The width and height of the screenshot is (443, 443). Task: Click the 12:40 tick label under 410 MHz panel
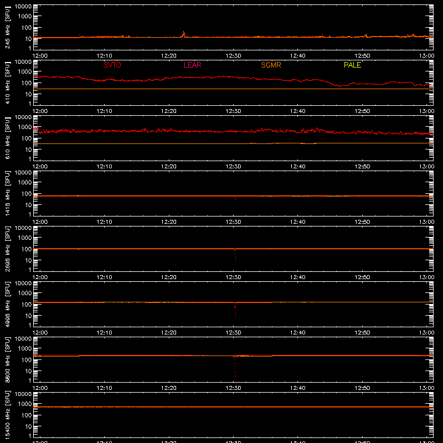point(298,111)
